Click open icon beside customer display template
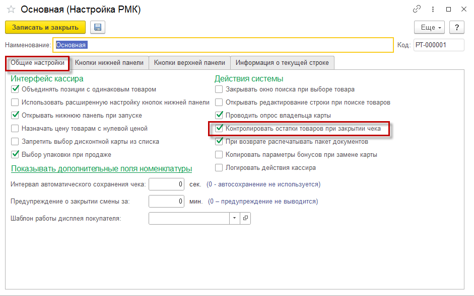 [x=245, y=218]
